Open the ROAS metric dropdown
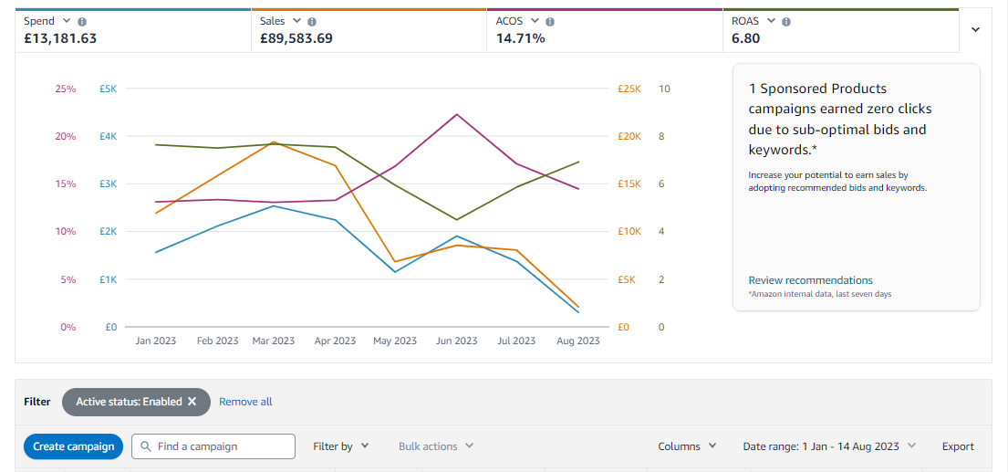 click(771, 21)
